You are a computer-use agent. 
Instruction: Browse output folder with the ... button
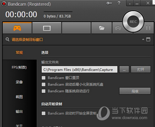coord(124,69)
